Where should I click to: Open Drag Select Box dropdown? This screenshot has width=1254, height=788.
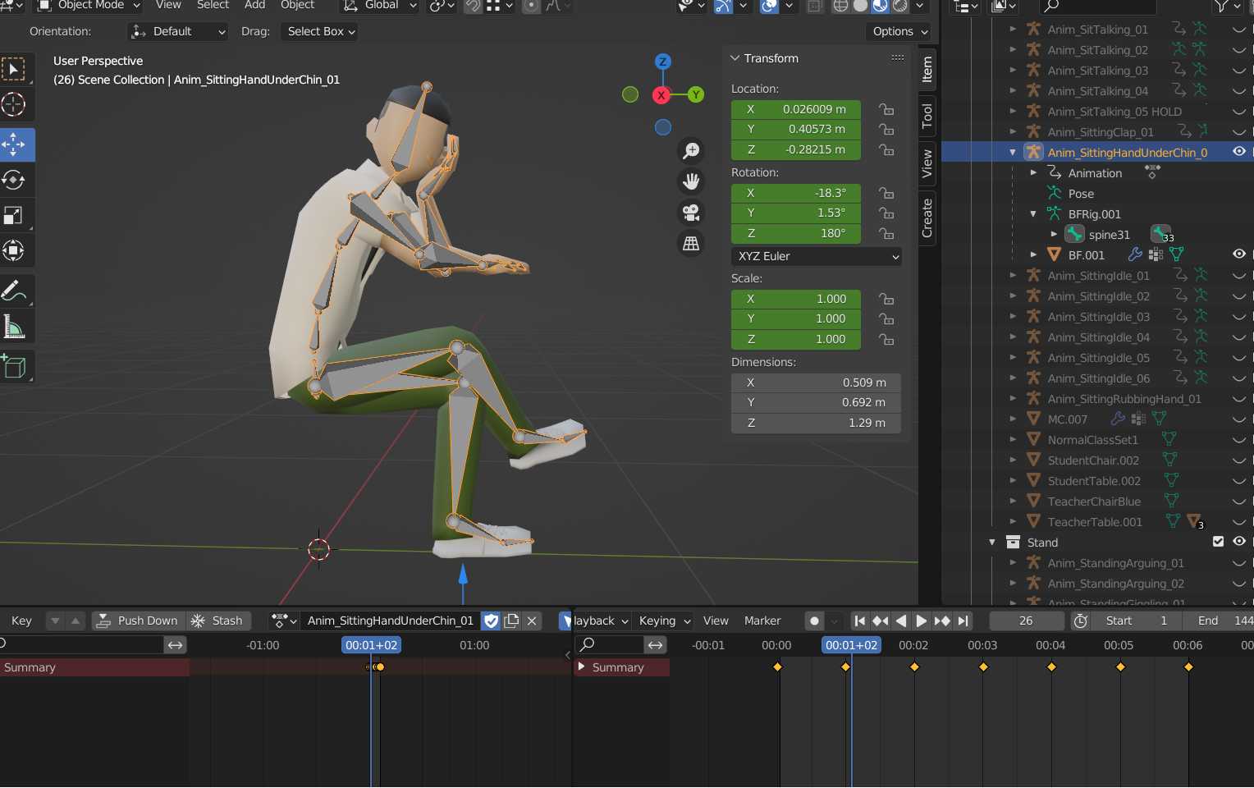click(320, 31)
